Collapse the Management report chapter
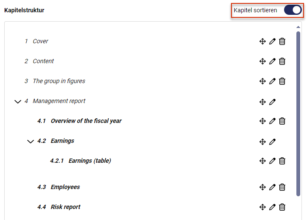 [x=18, y=102]
